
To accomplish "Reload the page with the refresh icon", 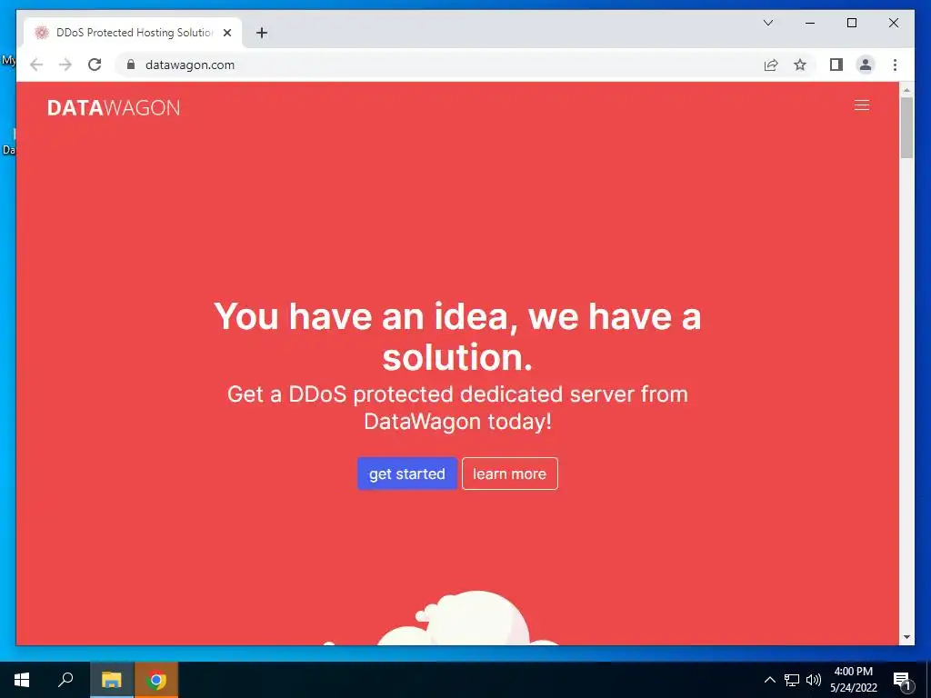I will coord(95,65).
